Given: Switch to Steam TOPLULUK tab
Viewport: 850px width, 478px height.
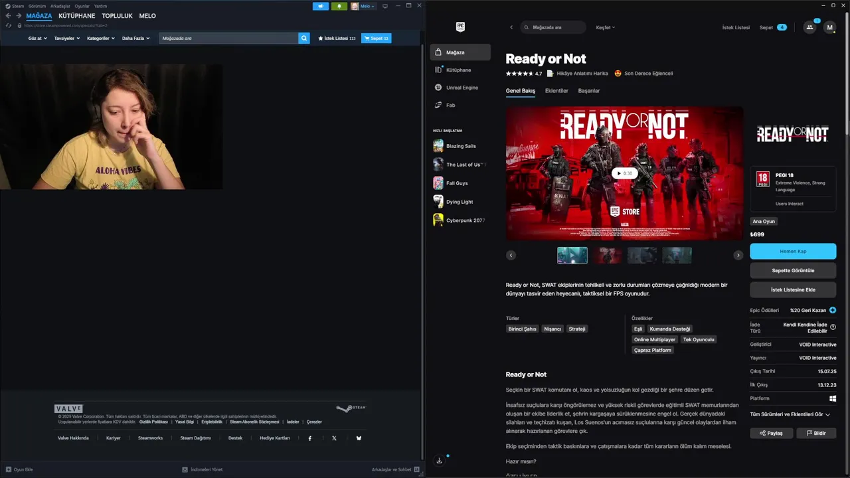Looking at the screenshot, I should tap(118, 16).
